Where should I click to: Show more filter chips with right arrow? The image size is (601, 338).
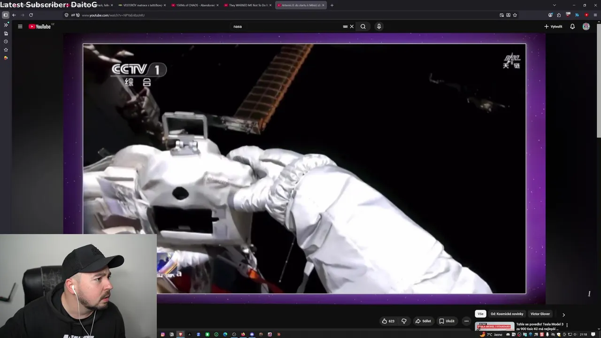click(563, 315)
